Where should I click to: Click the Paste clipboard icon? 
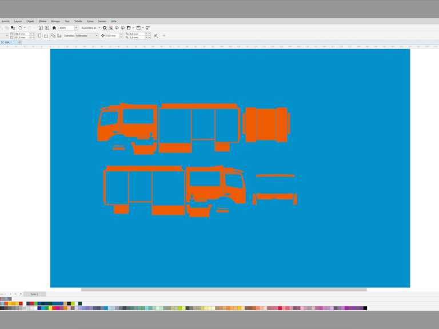click(x=13, y=27)
